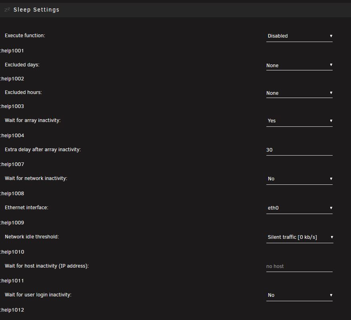Change Wait for array inactivity setting
This screenshot has width=351, height=320.
tap(299, 121)
